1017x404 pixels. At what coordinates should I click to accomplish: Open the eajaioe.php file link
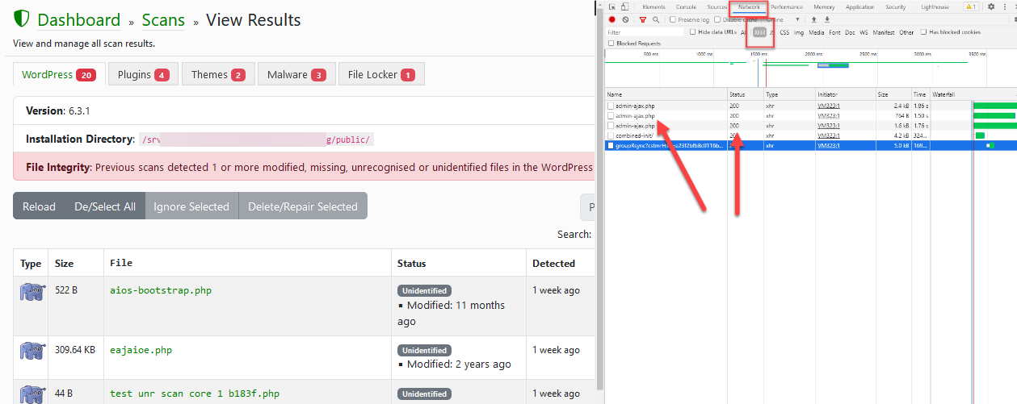click(141, 350)
